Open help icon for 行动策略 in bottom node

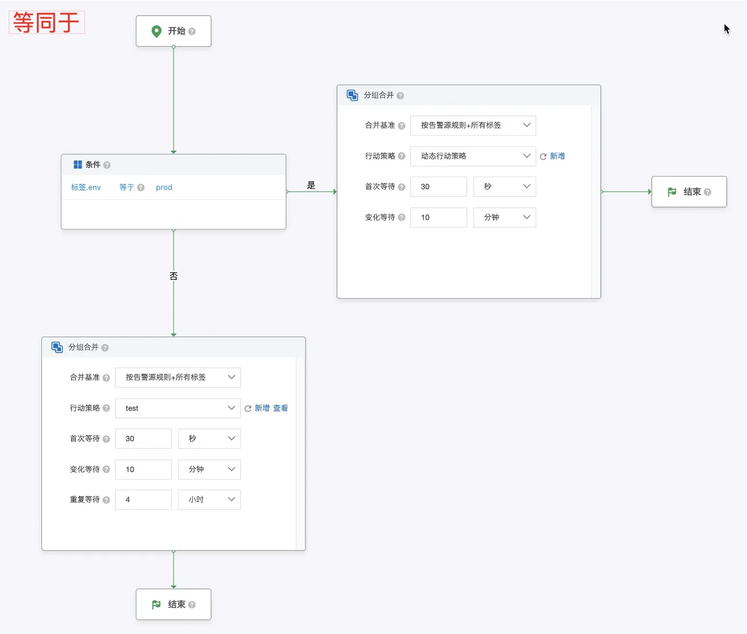[x=106, y=408]
